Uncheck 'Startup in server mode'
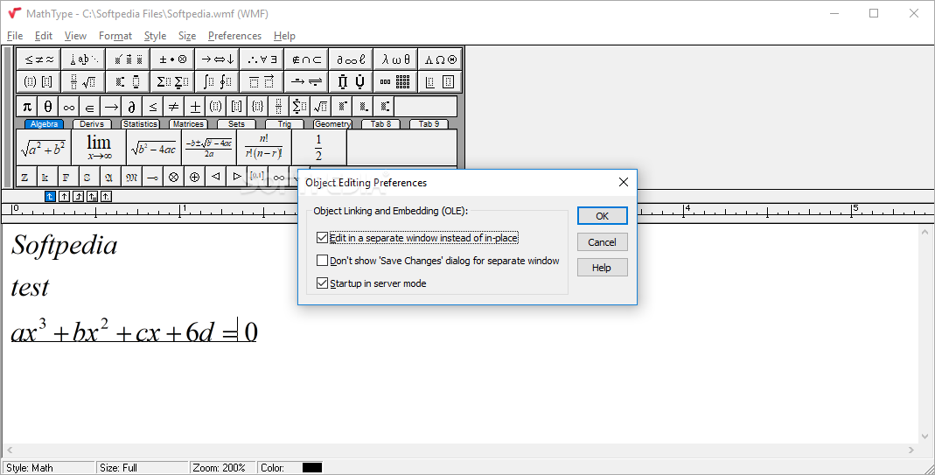The width and height of the screenshot is (935, 475). tap(322, 283)
